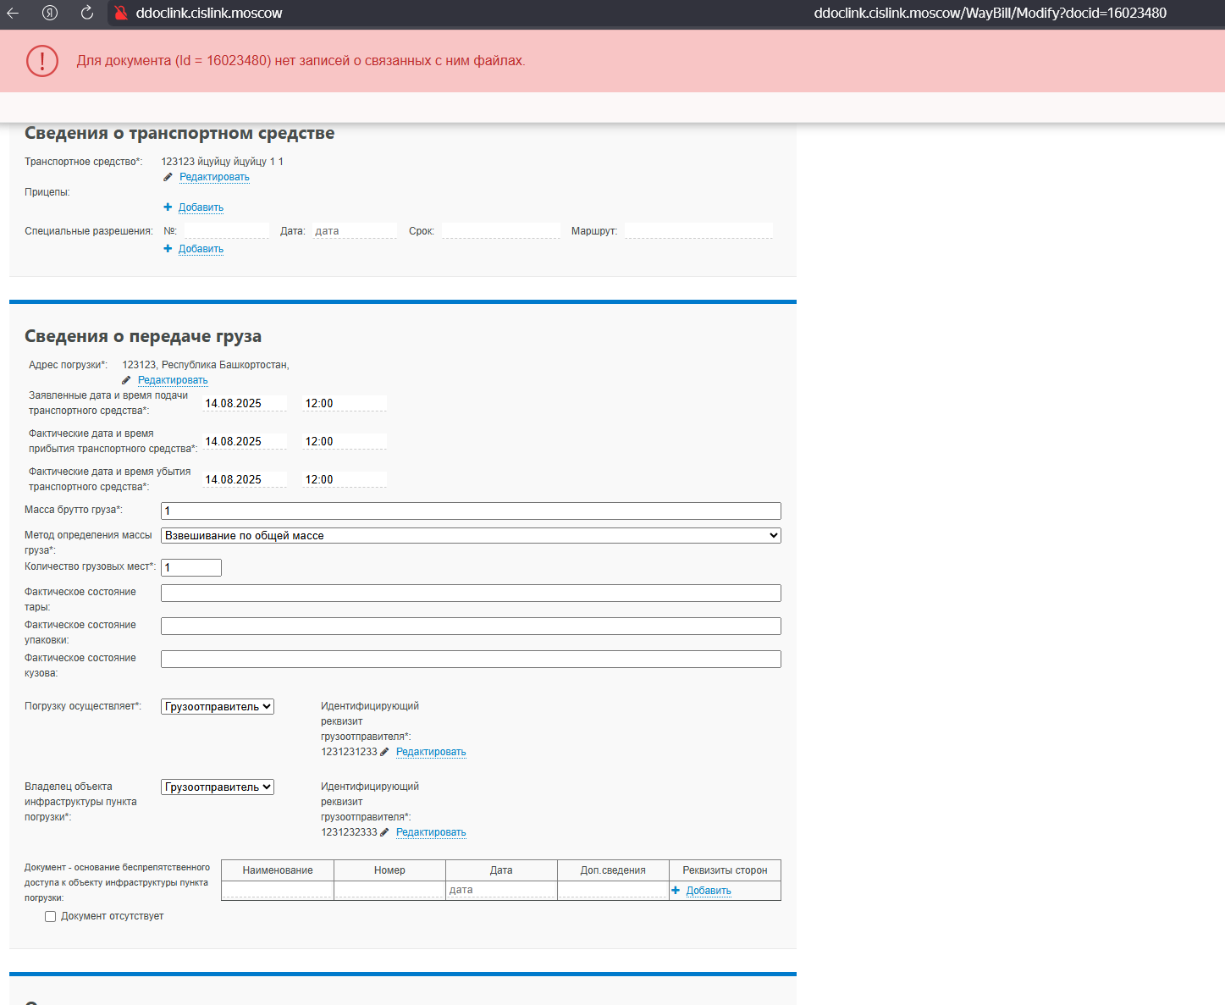Open Метод определения массы груза dropdown
This screenshot has width=1225, height=1005.
pyautogui.click(x=471, y=535)
